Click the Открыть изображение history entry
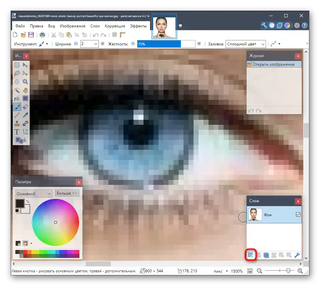This screenshot has width=320, height=286. (273, 64)
